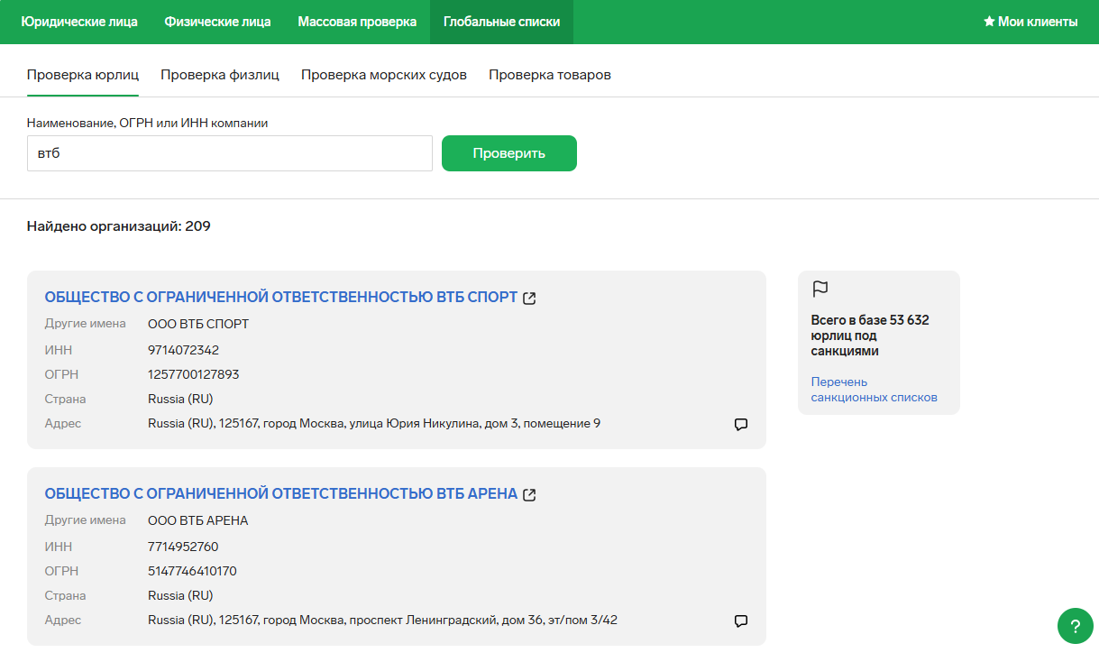Open ОБЩЕСТВО С ОГРАНИЧЕННОЙ ОТВЕТСТВЕННОСТЬЮ ВТБ СПОРТ link
1099x662 pixels.
click(x=281, y=298)
